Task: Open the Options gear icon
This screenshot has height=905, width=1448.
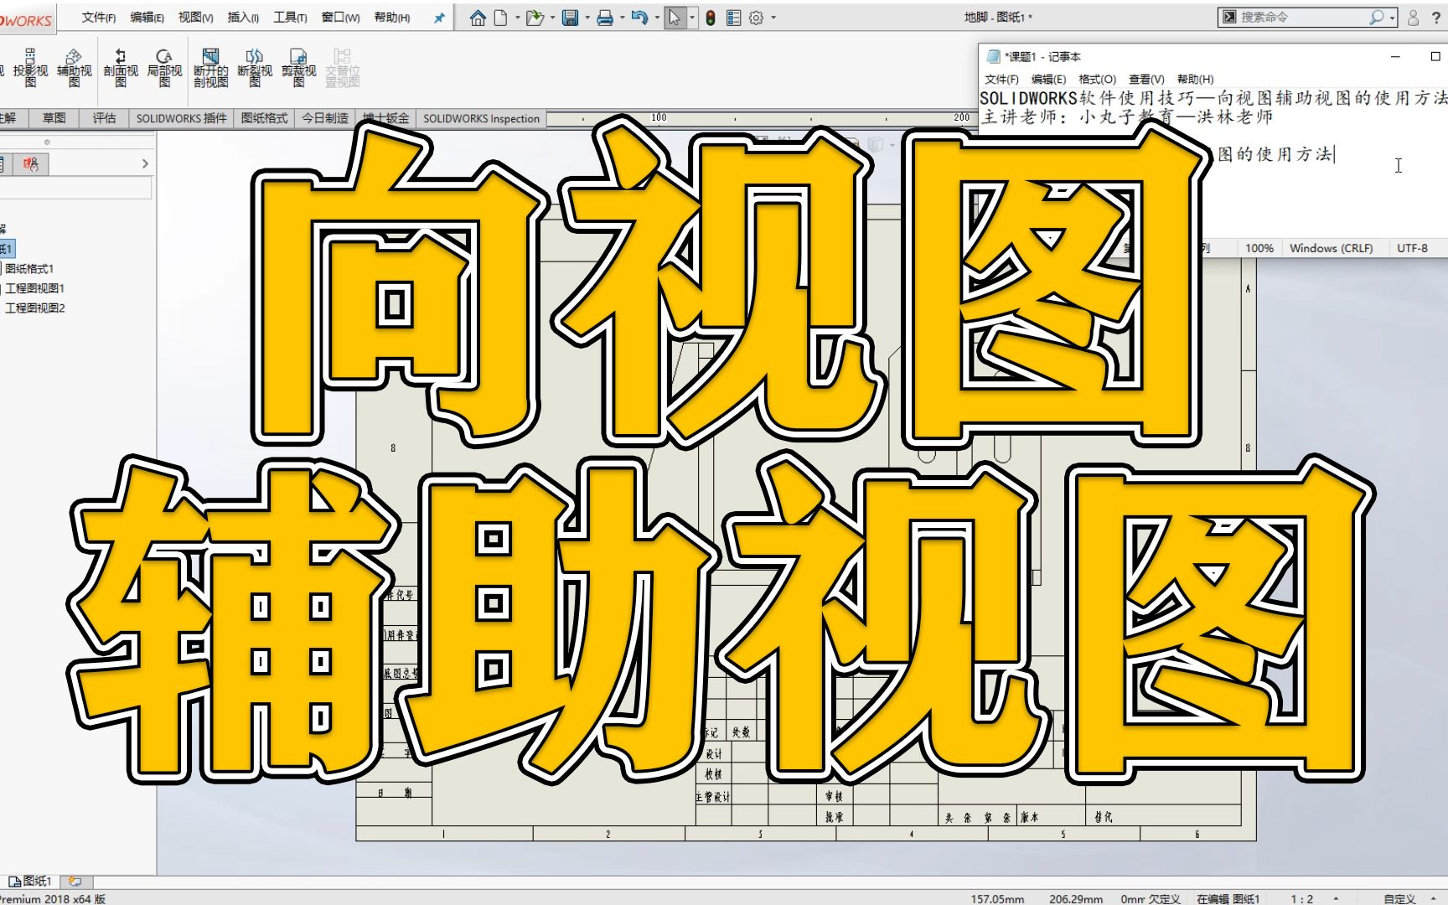Action: [756, 18]
